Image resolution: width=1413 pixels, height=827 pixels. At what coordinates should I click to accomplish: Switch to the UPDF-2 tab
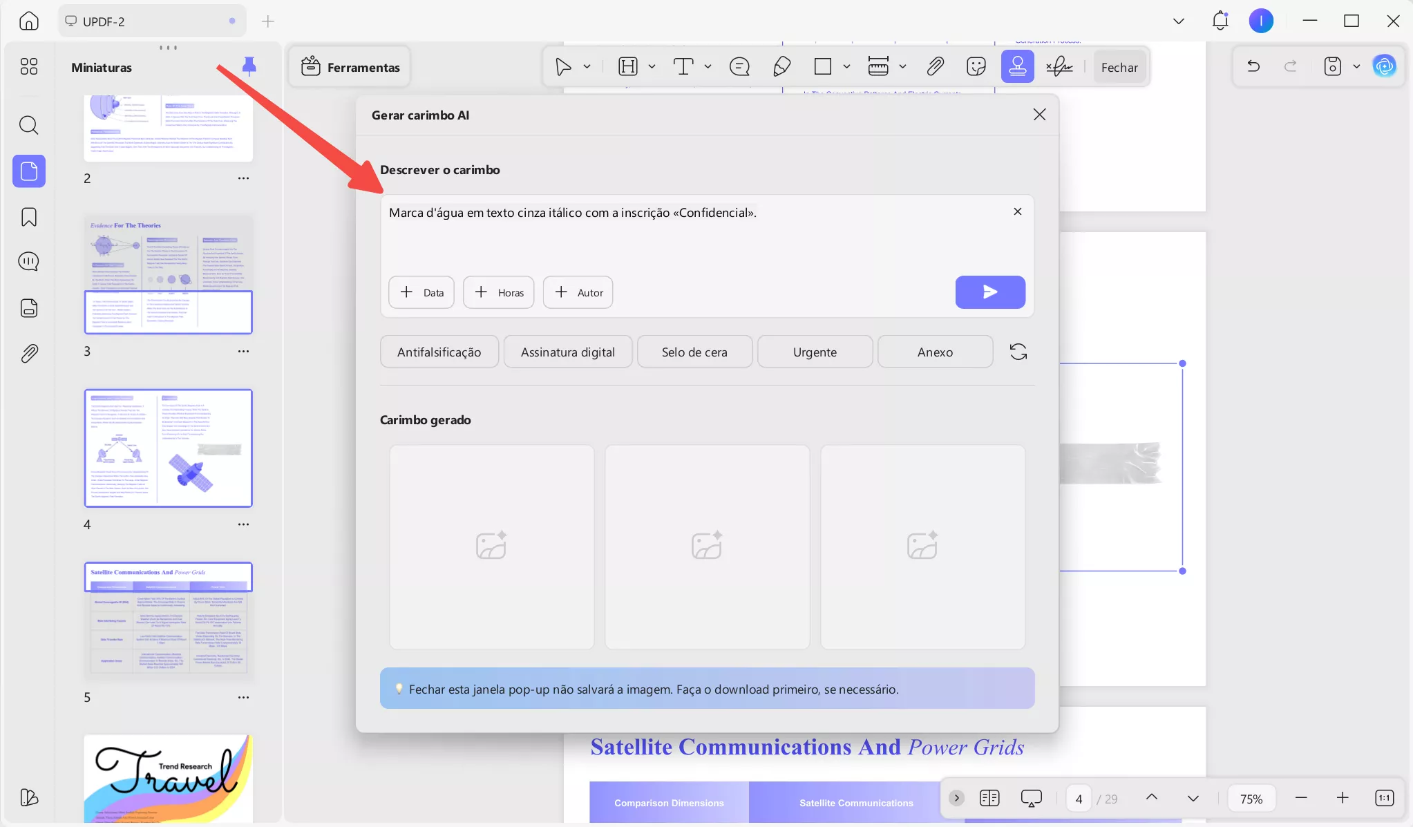tap(104, 21)
